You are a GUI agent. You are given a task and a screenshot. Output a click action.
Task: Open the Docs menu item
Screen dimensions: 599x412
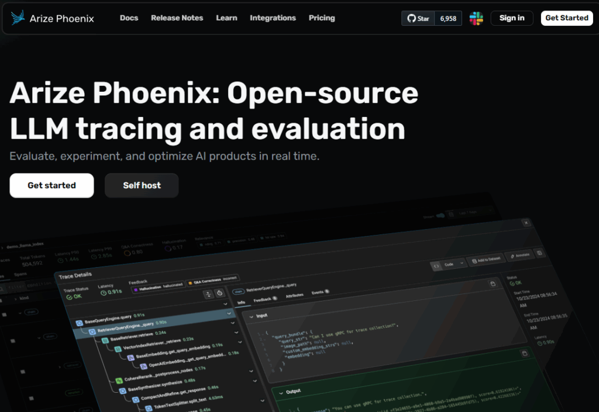(129, 18)
